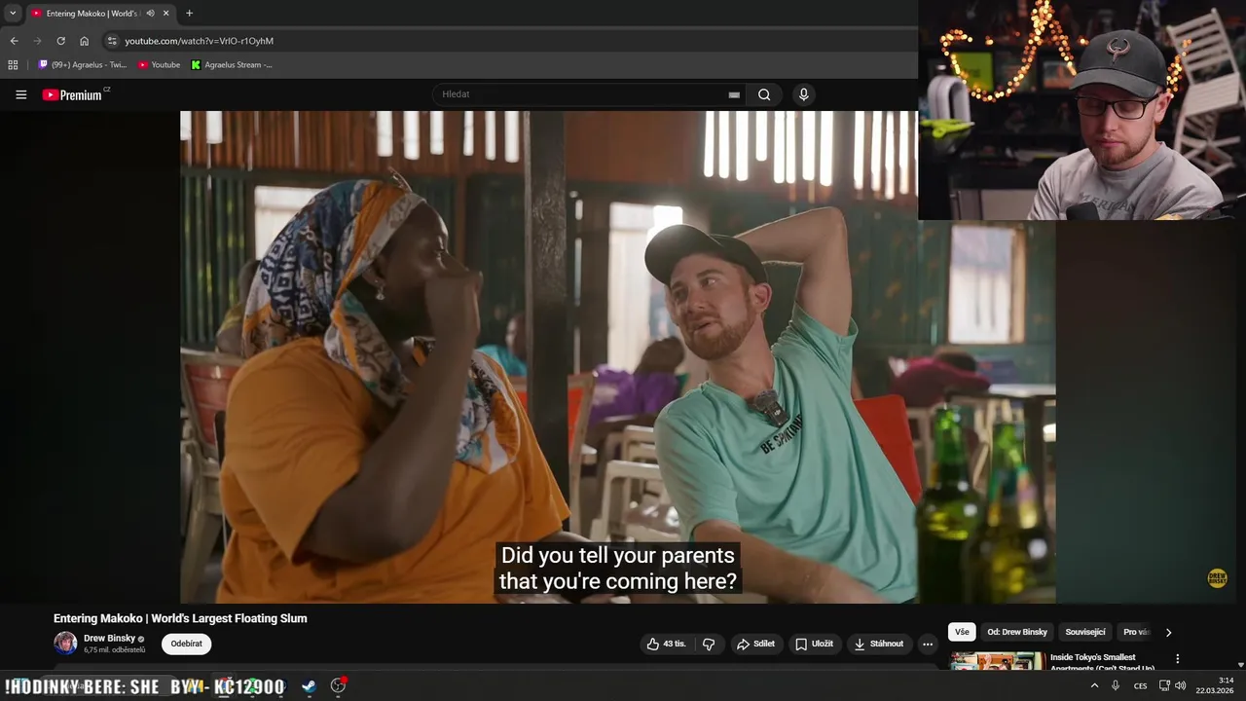
Task: Open volume control tray icon
Action: [1181, 685]
